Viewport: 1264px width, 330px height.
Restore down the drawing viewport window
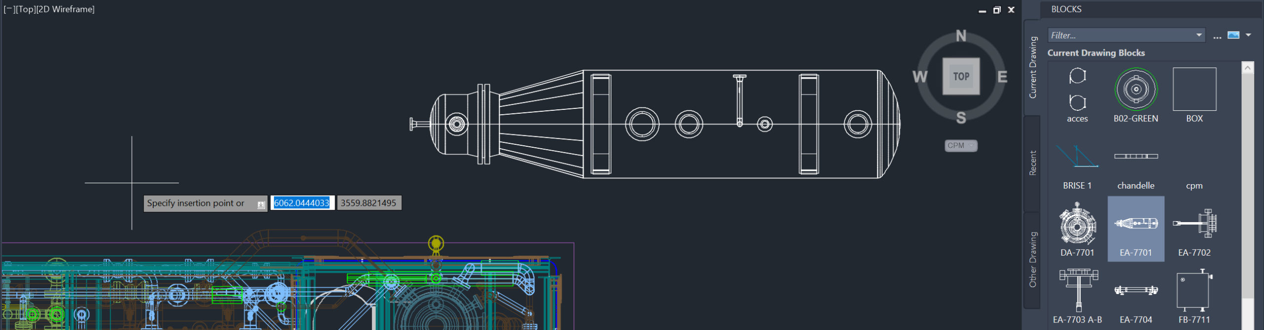coord(997,10)
